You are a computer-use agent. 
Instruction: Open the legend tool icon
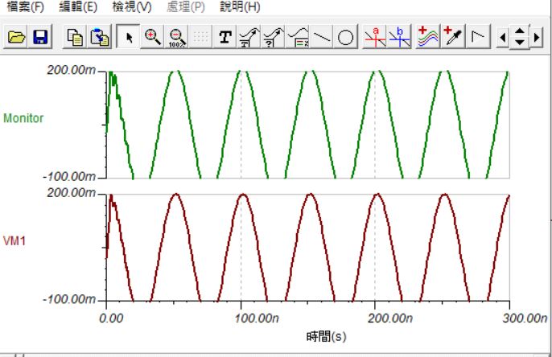tap(298, 36)
